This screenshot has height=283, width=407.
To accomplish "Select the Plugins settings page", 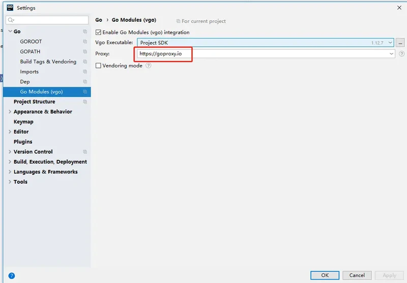I will [23, 141].
